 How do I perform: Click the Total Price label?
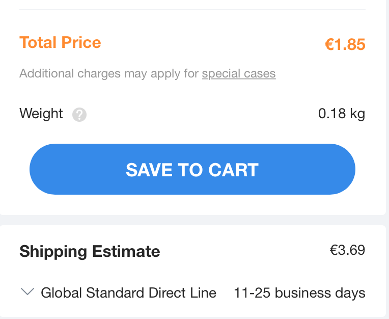(x=60, y=42)
